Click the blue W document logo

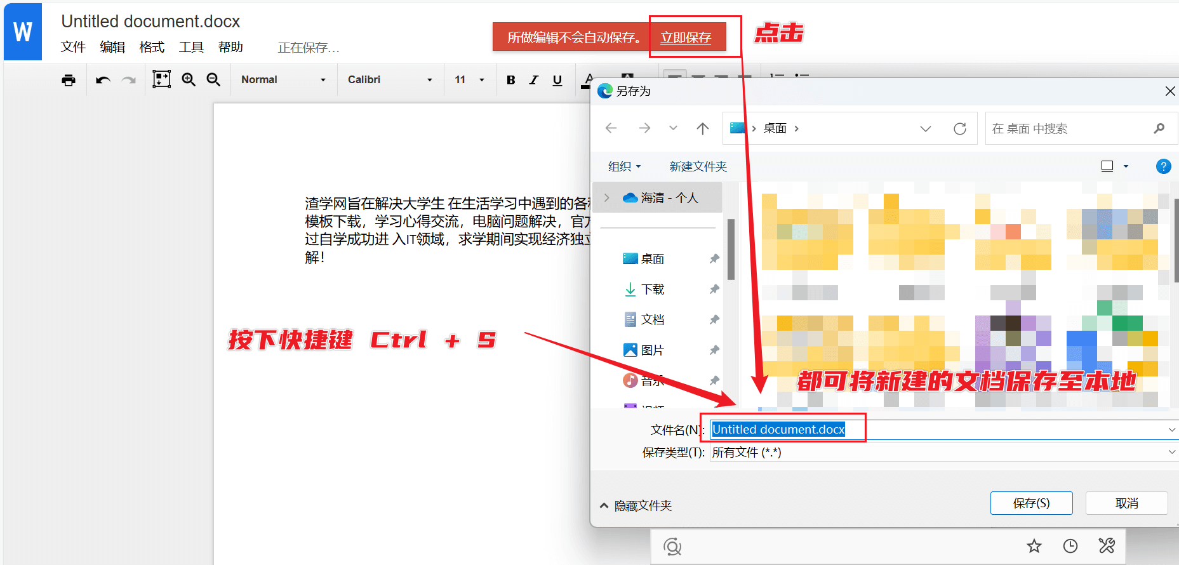[x=23, y=32]
